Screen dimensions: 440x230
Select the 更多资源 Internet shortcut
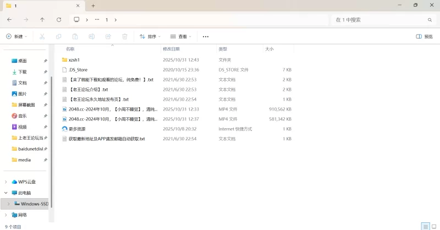point(77,129)
